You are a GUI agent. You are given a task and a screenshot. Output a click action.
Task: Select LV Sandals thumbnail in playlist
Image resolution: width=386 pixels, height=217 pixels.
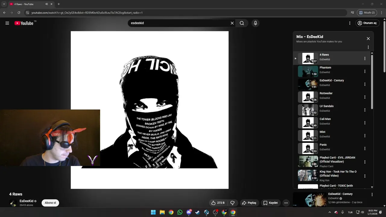click(x=308, y=110)
